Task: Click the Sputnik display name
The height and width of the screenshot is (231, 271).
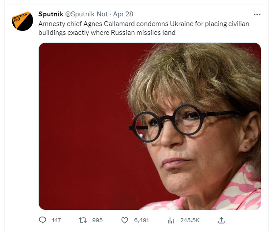Action: 50,14
